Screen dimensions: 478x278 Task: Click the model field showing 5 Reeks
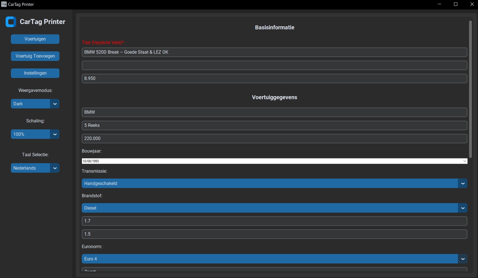[274, 125]
